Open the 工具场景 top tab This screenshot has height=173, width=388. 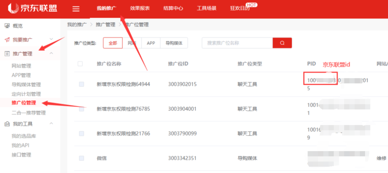coord(207,8)
